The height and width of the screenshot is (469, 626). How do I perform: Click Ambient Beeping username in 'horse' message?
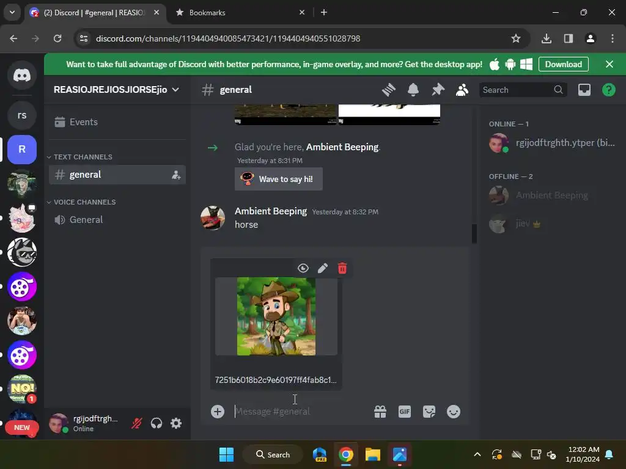coord(271,211)
